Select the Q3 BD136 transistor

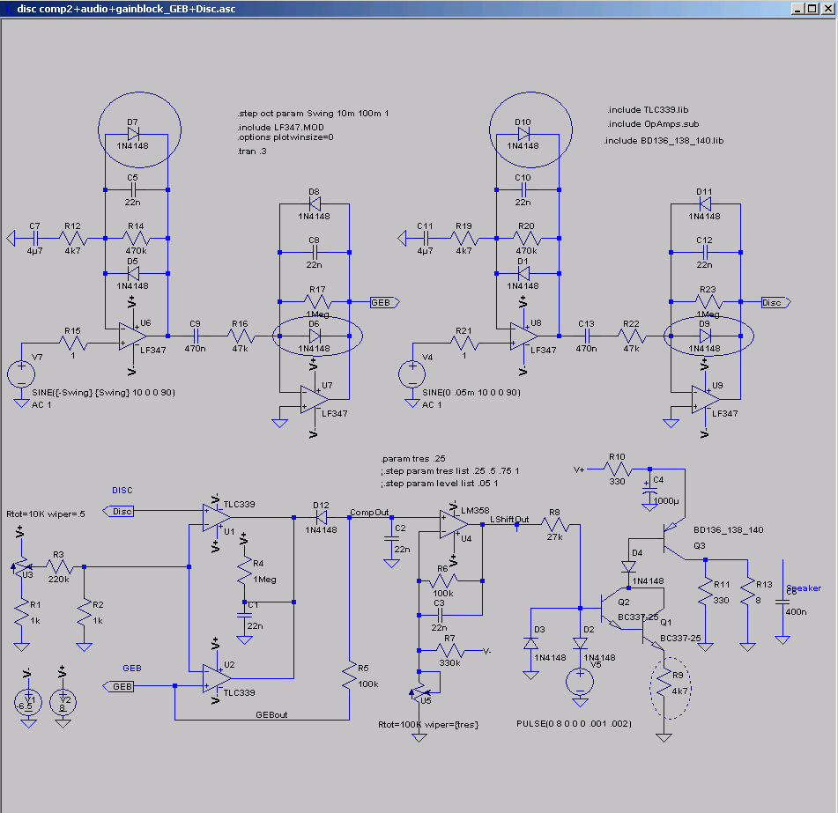[x=672, y=538]
